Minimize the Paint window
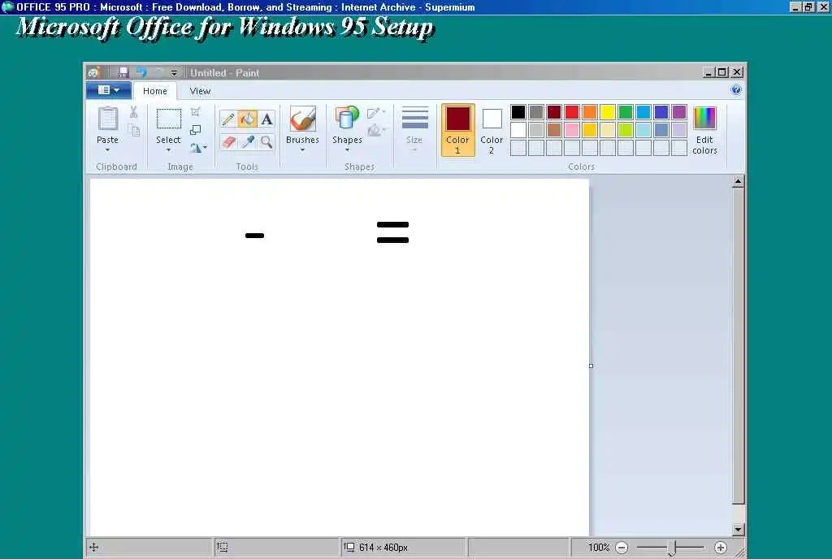Screen dimensions: 832x559 click(x=708, y=72)
